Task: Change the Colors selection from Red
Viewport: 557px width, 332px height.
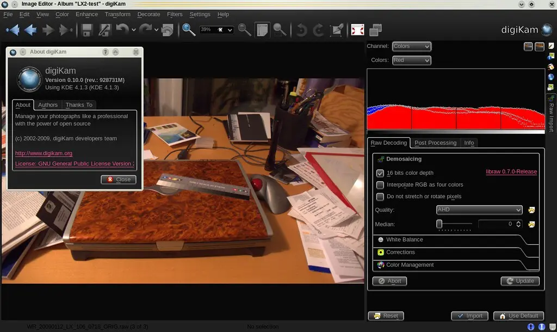Action: (x=411, y=60)
